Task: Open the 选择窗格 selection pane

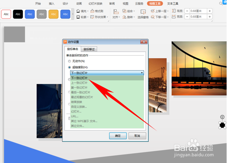Action: (143, 14)
